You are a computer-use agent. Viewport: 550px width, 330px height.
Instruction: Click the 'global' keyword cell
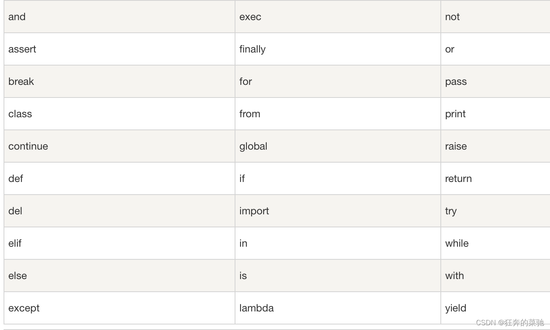338,146
